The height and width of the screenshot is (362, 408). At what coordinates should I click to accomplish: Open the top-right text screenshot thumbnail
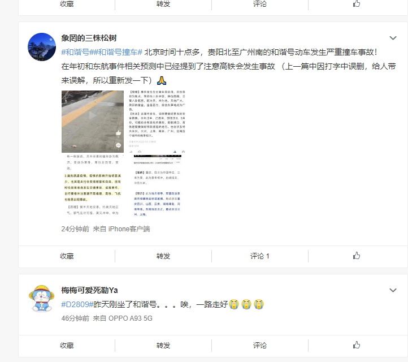157,122
